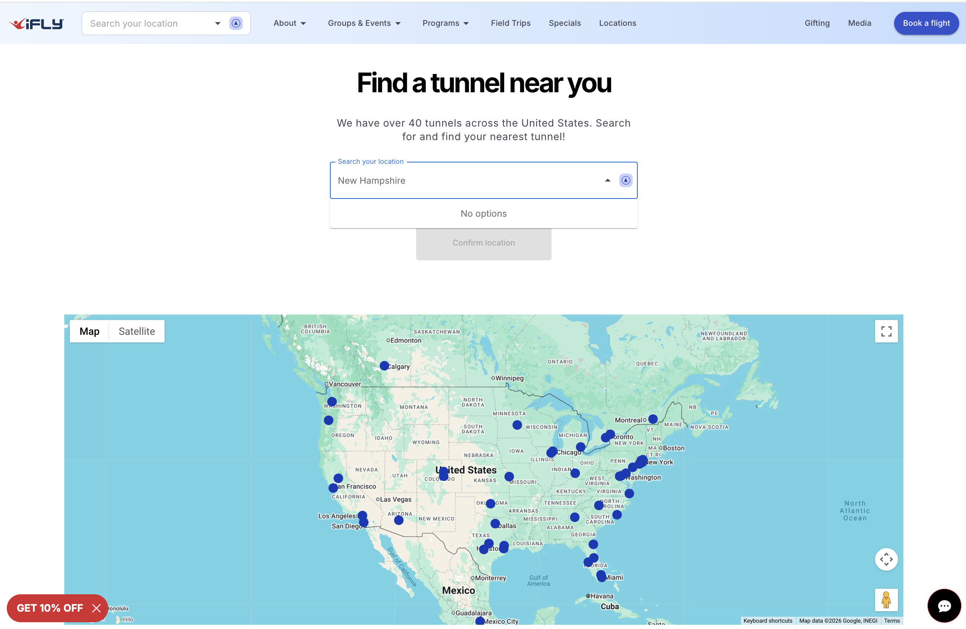The width and height of the screenshot is (966, 629).
Task: Select tunnel marker near San Diego
Action: point(364,523)
